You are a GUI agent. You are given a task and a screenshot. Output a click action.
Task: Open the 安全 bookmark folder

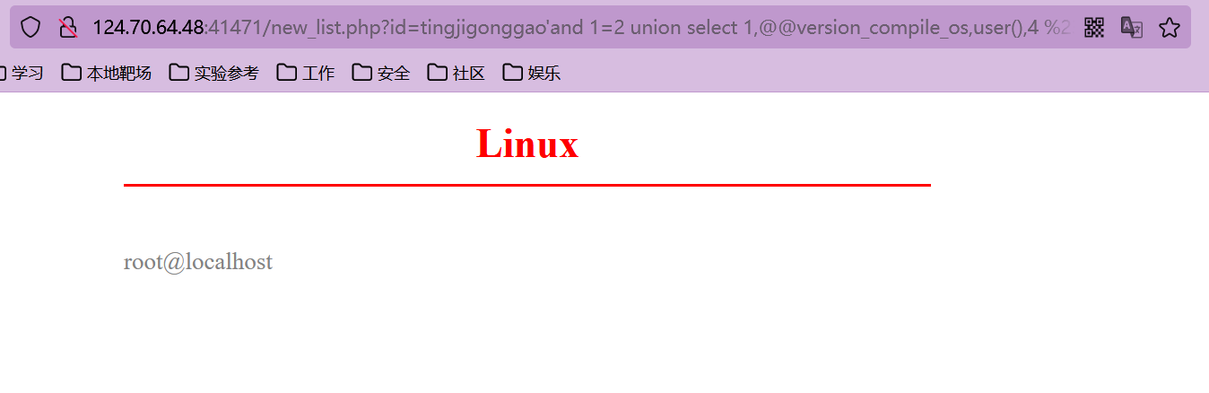click(x=381, y=73)
